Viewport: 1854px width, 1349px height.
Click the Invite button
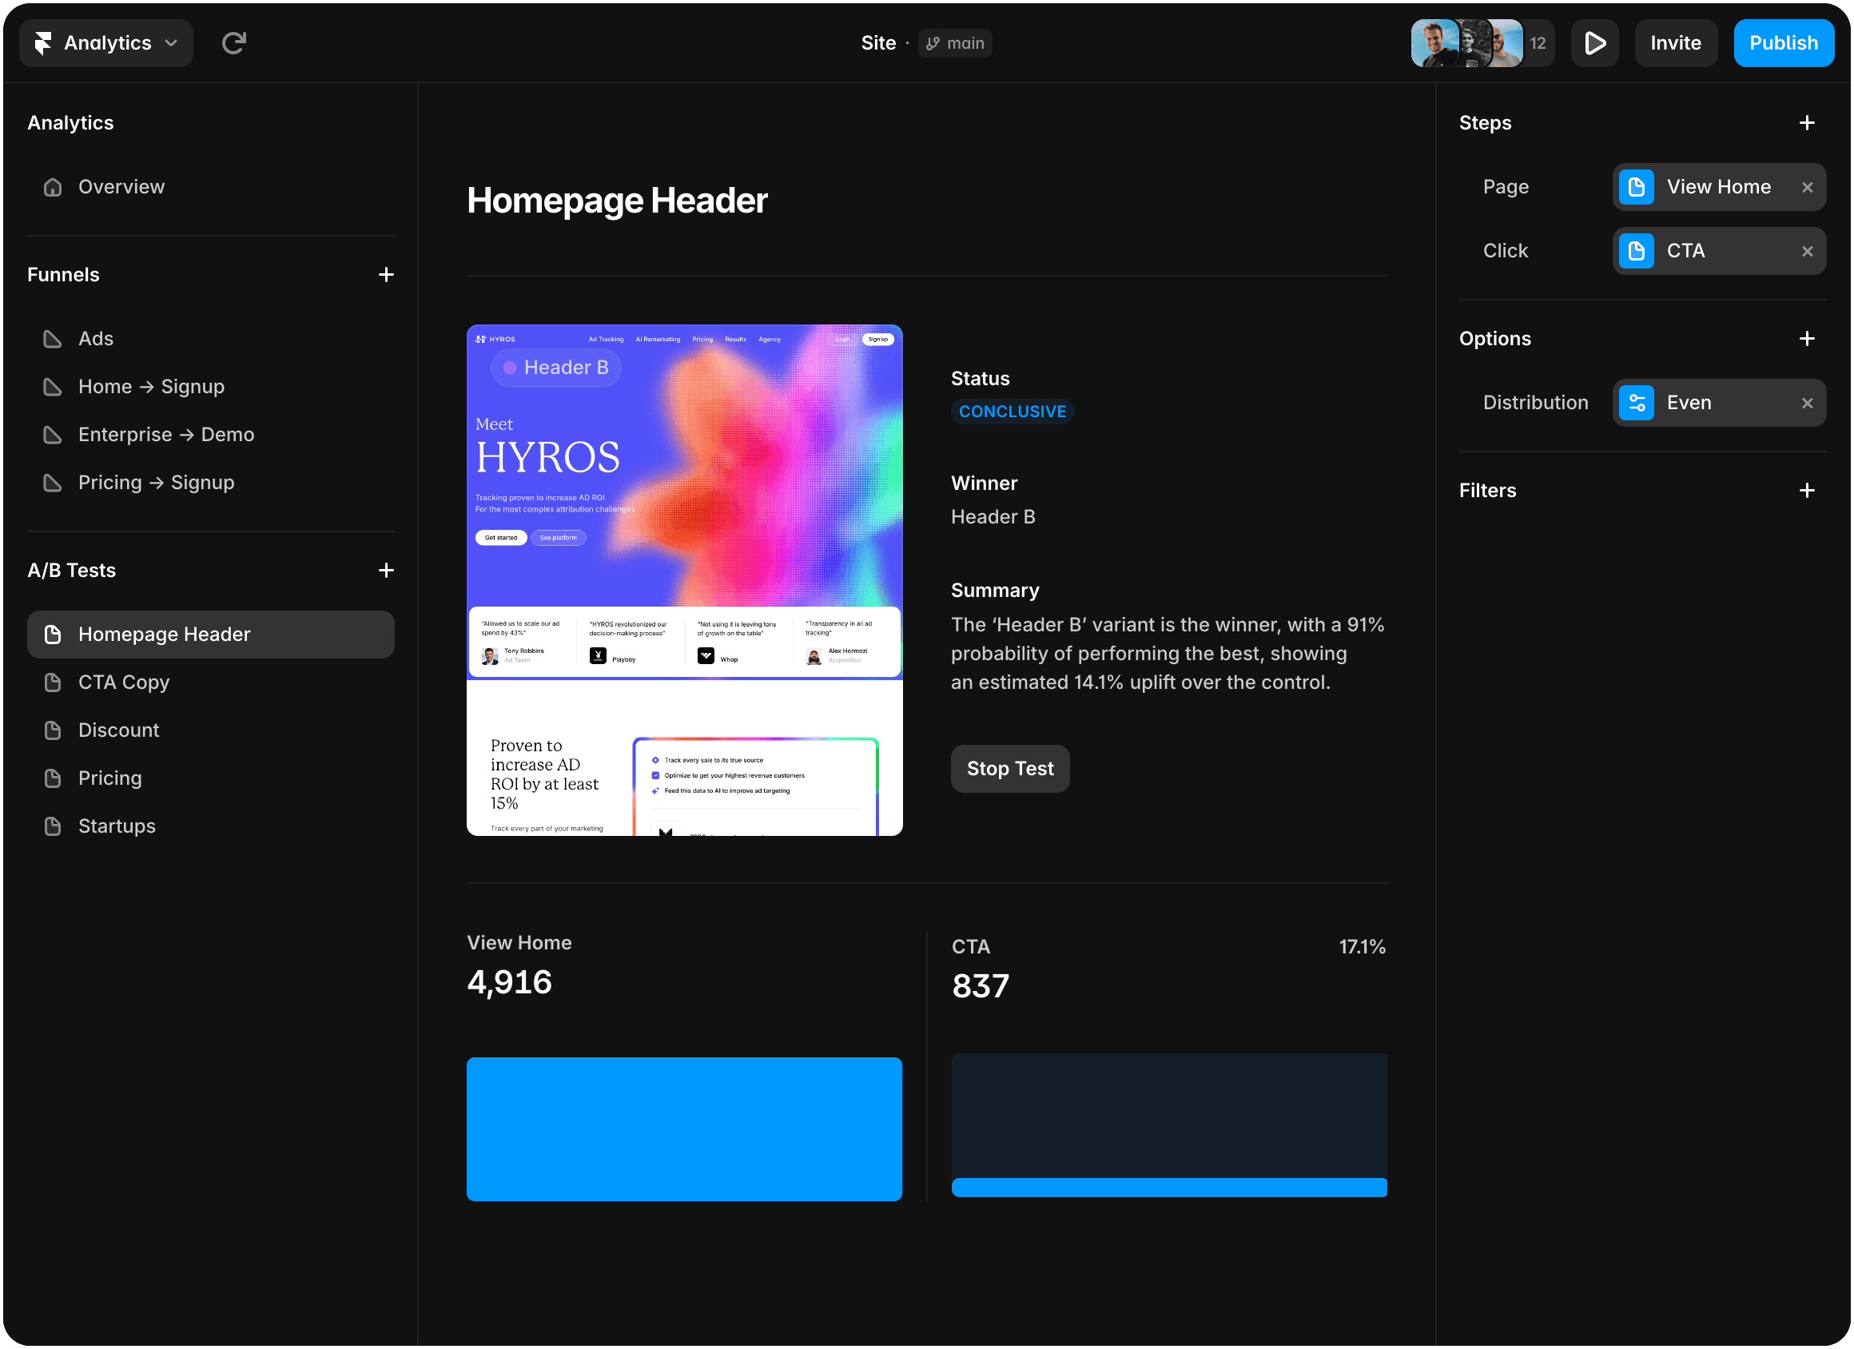[x=1675, y=43]
